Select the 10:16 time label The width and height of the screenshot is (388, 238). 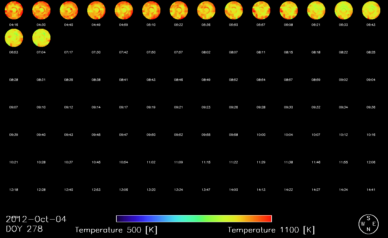pos(371,135)
